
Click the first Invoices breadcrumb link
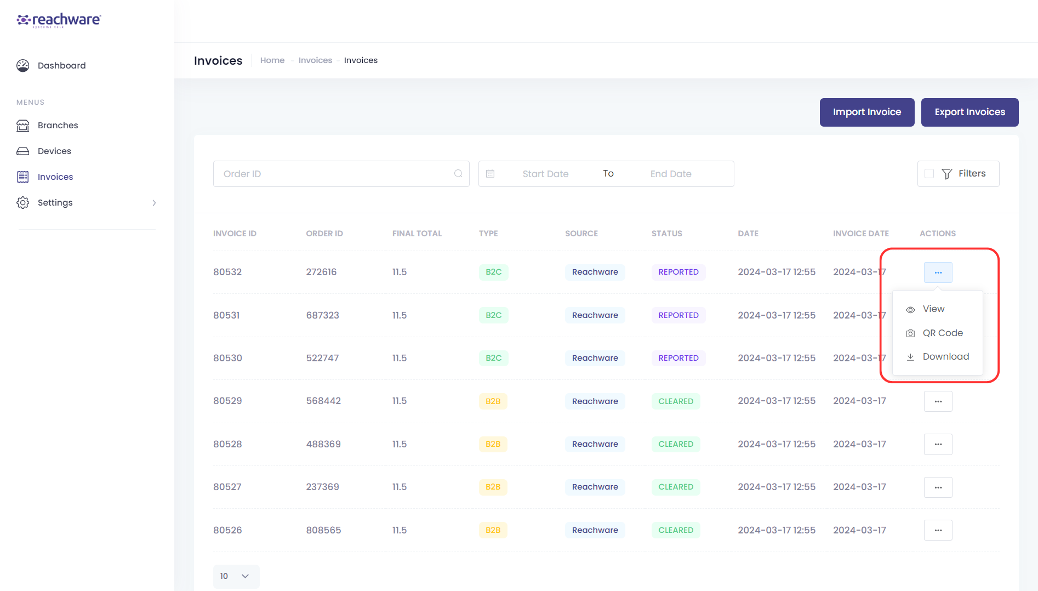click(x=315, y=60)
